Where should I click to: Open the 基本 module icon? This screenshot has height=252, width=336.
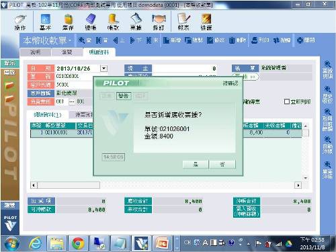[x=46, y=22]
